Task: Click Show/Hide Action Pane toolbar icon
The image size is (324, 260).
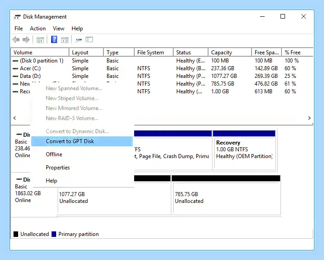Action: pyautogui.click(x=65, y=40)
